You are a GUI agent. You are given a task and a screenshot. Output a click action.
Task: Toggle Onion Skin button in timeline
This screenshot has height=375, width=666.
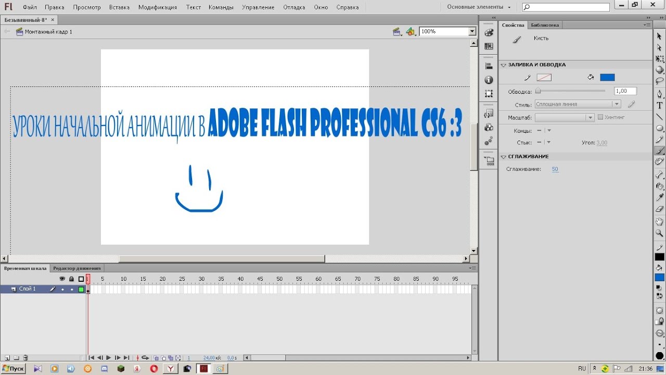(x=156, y=358)
